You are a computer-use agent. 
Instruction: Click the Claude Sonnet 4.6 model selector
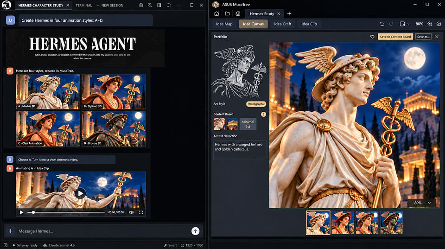coord(59,245)
